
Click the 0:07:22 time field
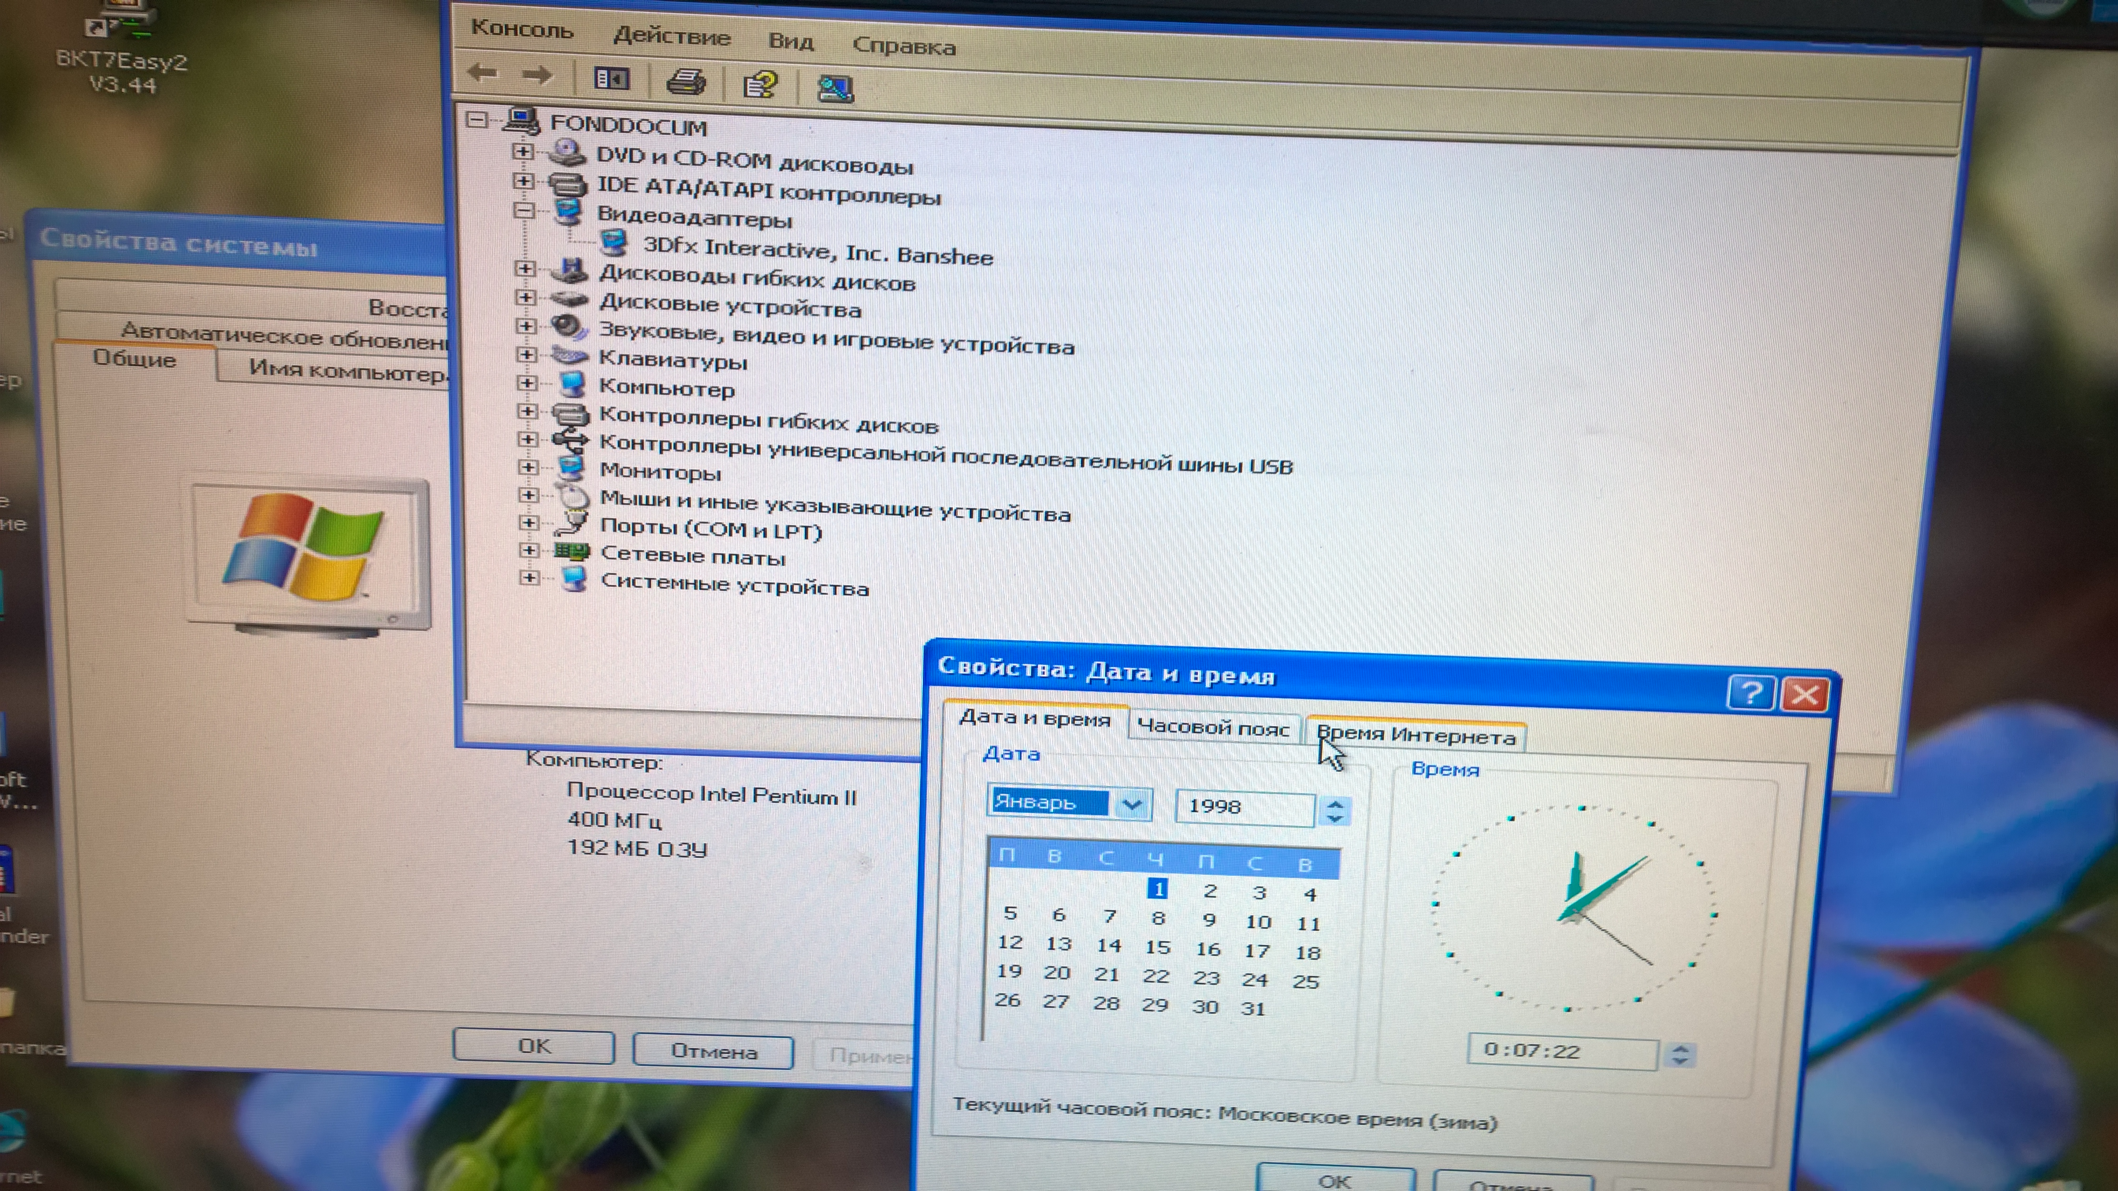click(x=1562, y=1051)
